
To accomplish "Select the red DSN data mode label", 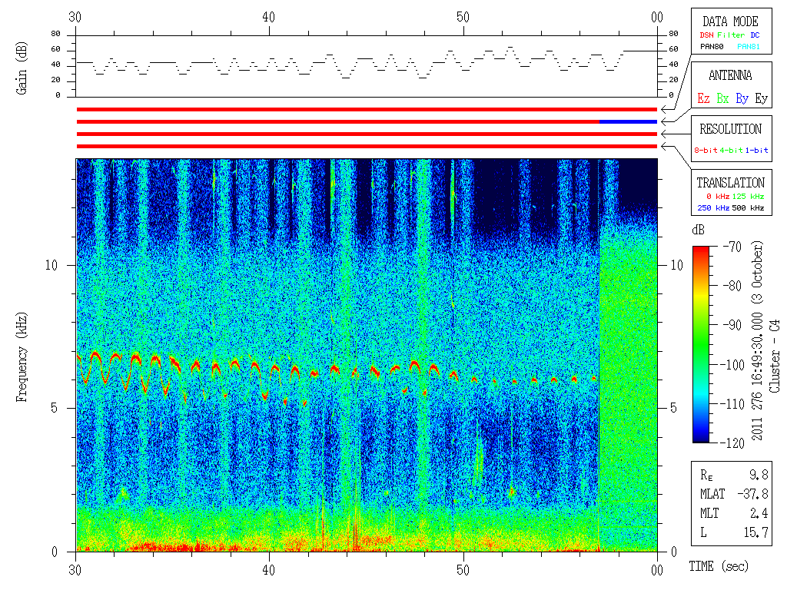I will click(706, 35).
